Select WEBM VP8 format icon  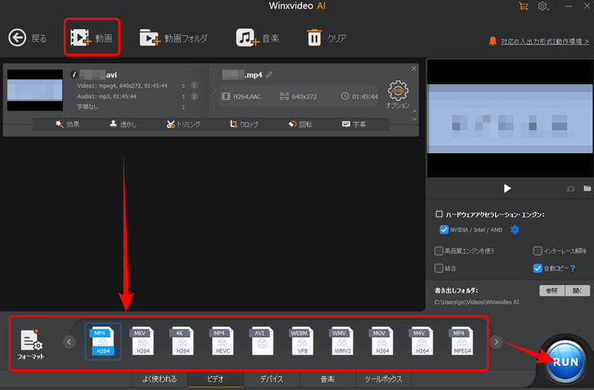[302, 342]
